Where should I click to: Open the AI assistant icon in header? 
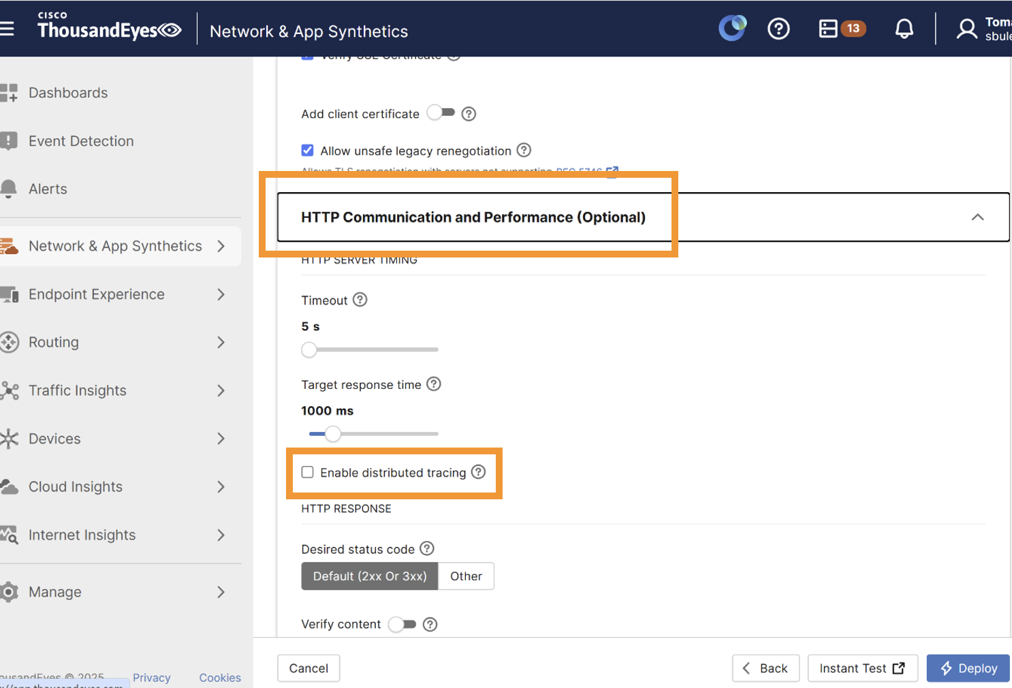(x=732, y=29)
